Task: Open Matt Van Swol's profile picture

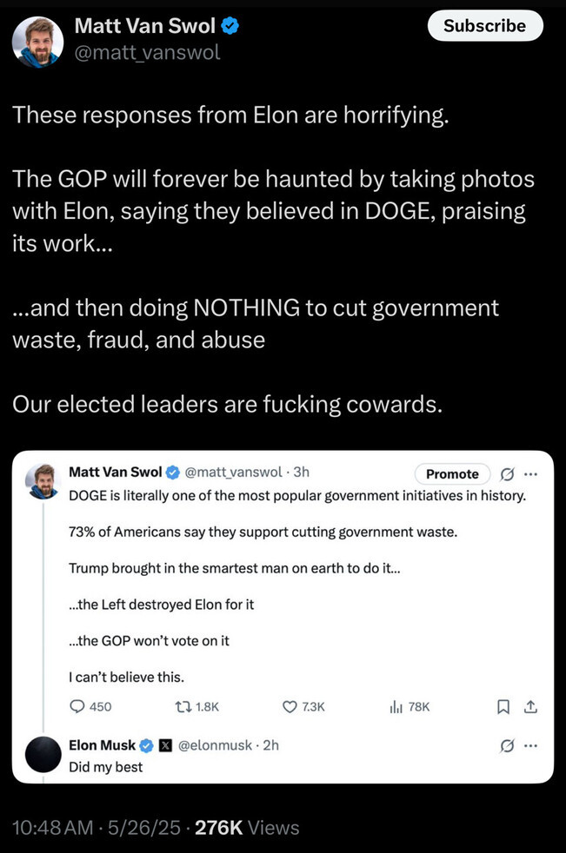Action: 37,41
